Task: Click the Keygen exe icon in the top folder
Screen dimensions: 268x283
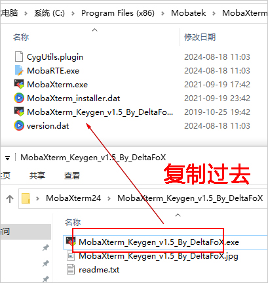Action: [x=19, y=112]
